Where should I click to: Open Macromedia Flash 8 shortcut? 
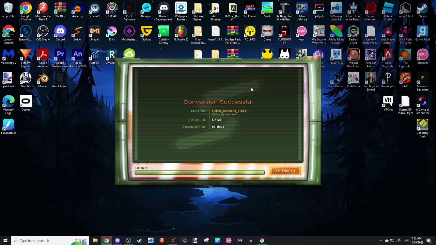coord(43,12)
